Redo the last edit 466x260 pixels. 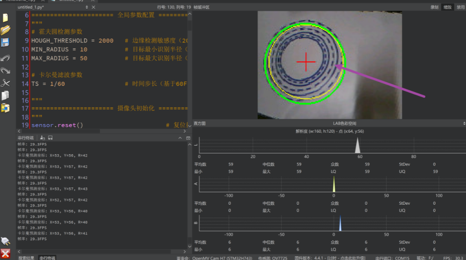click(x=5, y=70)
